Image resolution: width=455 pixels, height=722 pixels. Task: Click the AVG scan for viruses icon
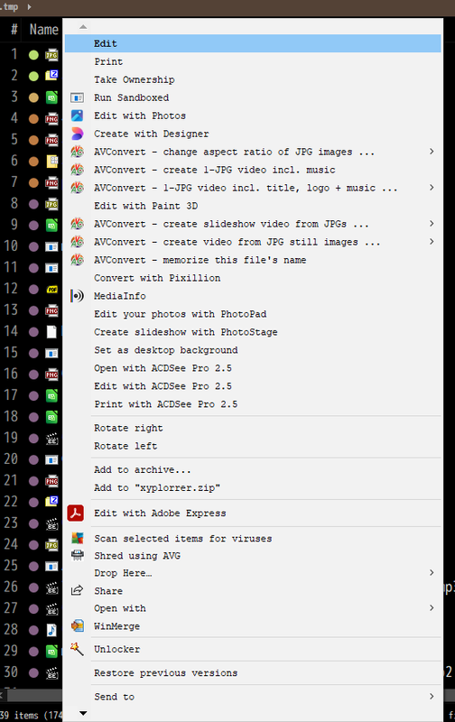pyautogui.click(x=78, y=538)
